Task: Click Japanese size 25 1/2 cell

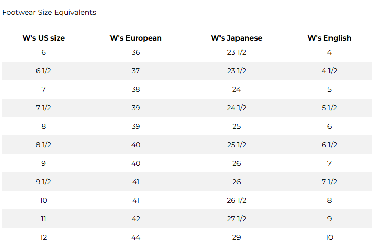Action: click(x=236, y=145)
